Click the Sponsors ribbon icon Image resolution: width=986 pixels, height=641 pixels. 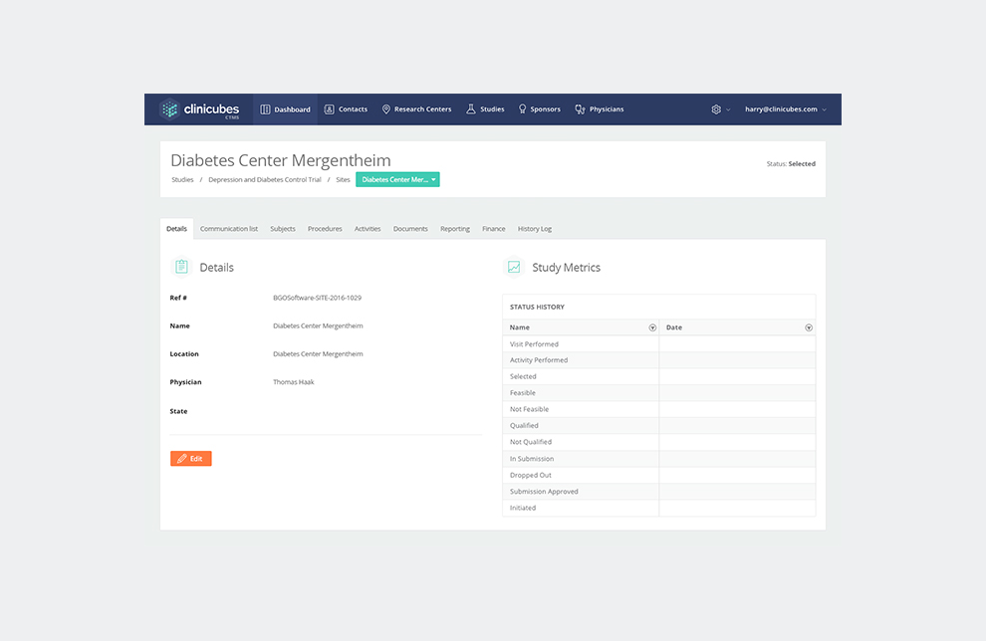(x=522, y=109)
